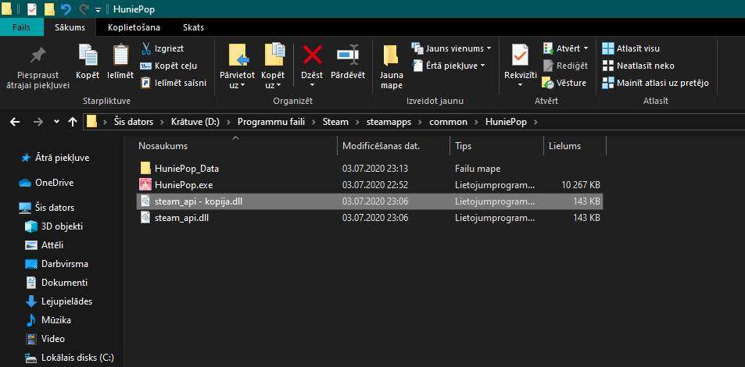Switch to the Sākums ribbon tab
This screenshot has width=745, height=367.
[70, 27]
